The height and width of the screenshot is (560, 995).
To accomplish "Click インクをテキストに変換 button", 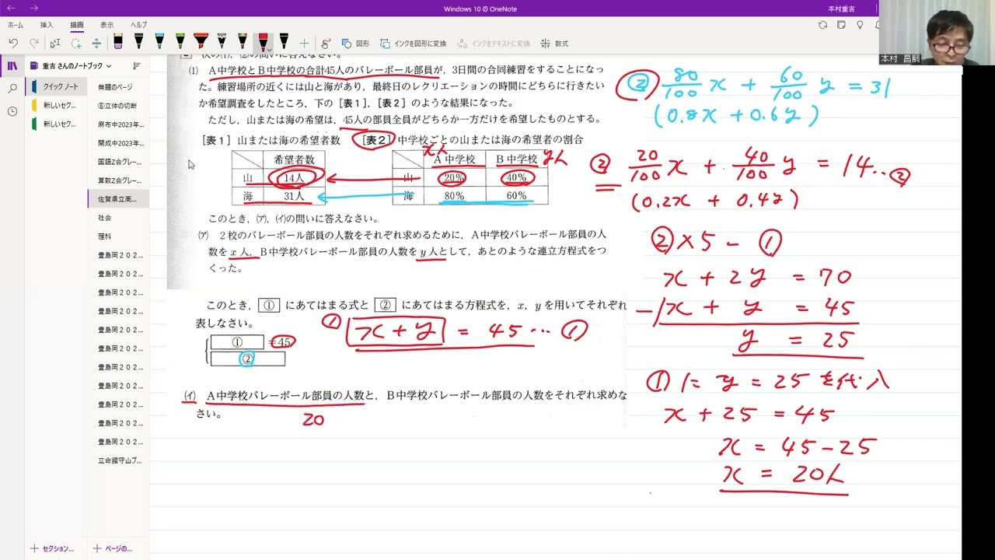I will (494, 44).
